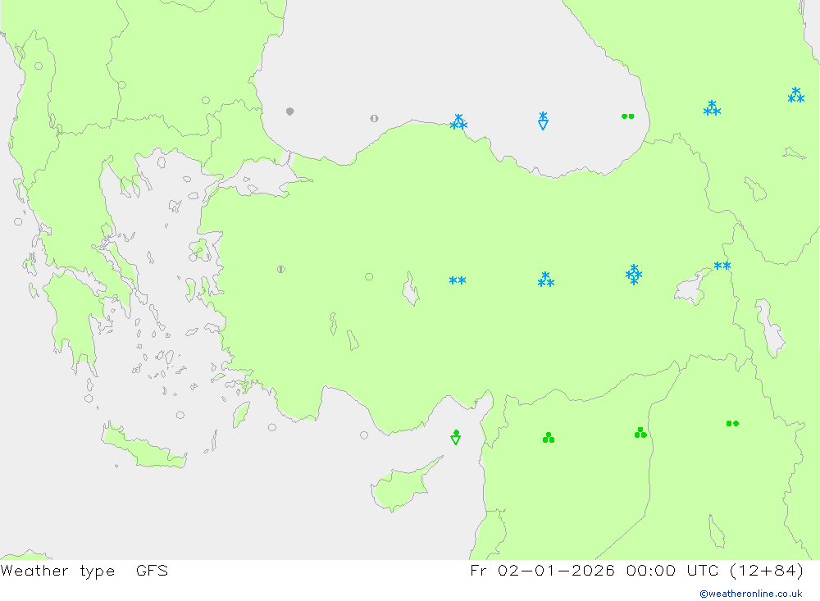Select two-snowflake symbol beside Lake Van

click(722, 266)
